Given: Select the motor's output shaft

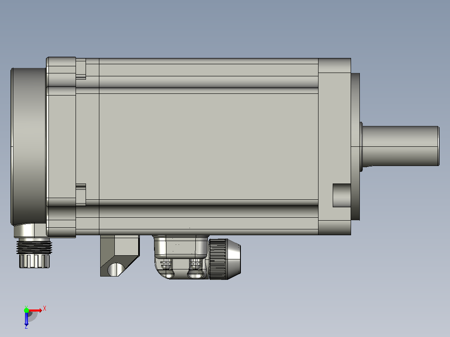Looking at the screenshot, I should click(x=401, y=146).
